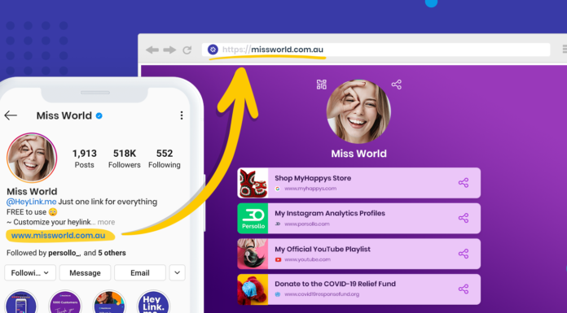Share the Official YouTube Playlist link
Viewport: 567px width, 313px height.
[x=464, y=254]
